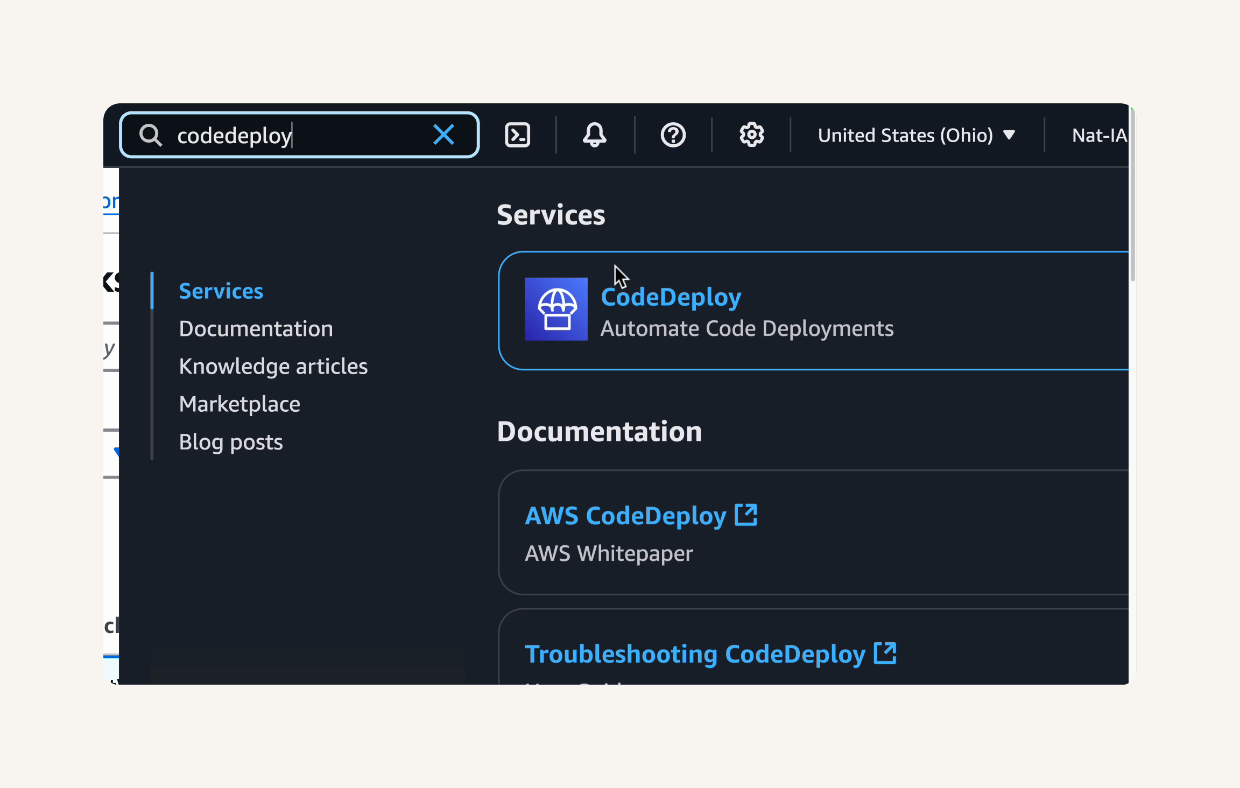Click the vertical scrollbar on the right edge
Image resolution: width=1240 pixels, height=788 pixels.
1132,194
